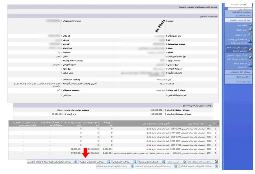255x174 pixels.
Task: Click magnifier icon on پرداخت الکترونیکی شهریه button
Action: click(109, 162)
